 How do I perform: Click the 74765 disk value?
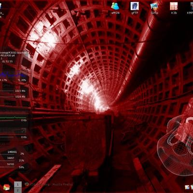point(11,165)
